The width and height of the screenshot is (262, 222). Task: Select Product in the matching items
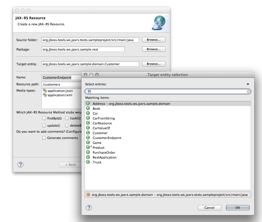coord(168,148)
